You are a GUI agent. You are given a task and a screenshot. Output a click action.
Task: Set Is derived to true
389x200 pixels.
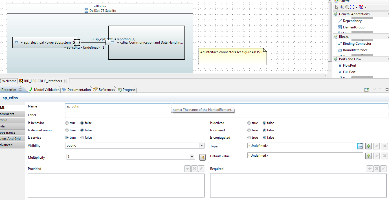249,123
